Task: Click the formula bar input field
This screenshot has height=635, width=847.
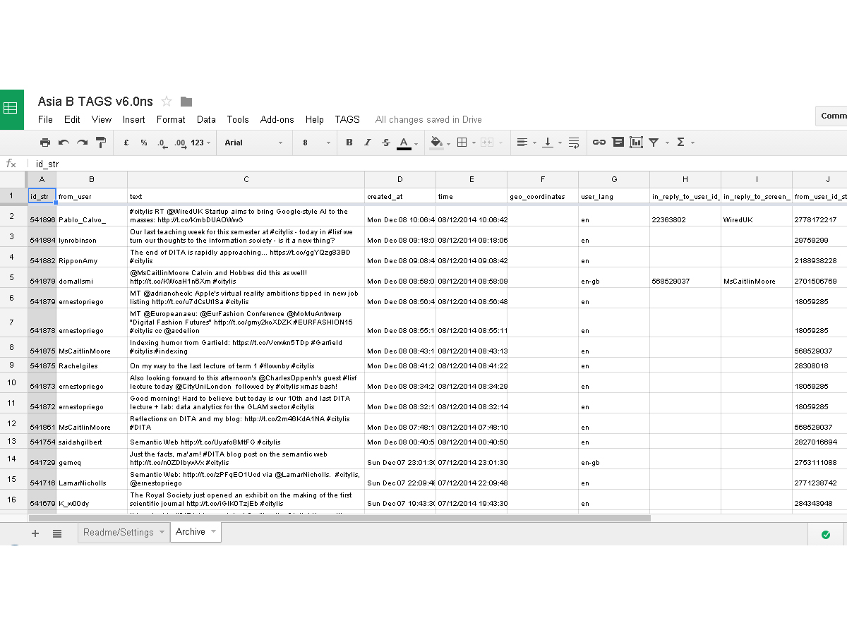Action: click(423, 164)
